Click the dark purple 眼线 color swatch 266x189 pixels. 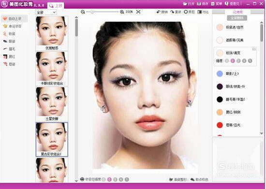[220, 87]
